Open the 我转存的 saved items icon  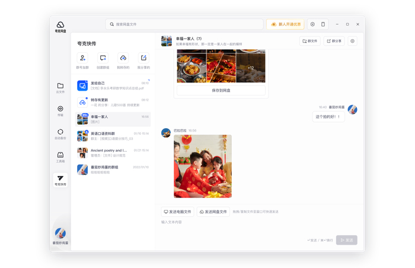click(123, 58)
